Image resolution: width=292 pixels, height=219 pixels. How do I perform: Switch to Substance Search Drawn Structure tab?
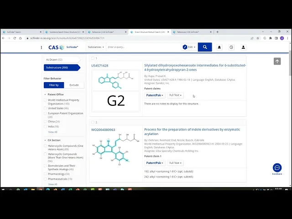pos(64,32)
